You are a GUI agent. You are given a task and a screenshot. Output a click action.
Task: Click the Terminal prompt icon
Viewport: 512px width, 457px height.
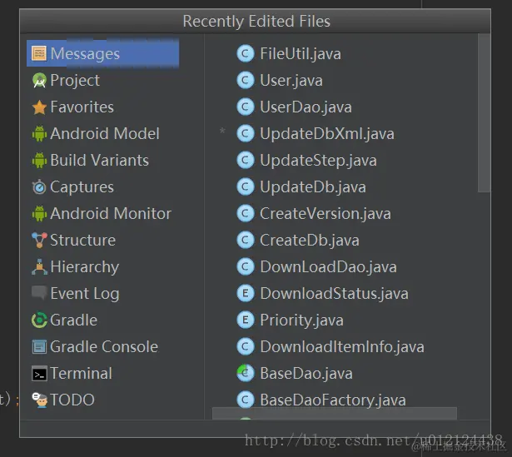tap(39, 374)
